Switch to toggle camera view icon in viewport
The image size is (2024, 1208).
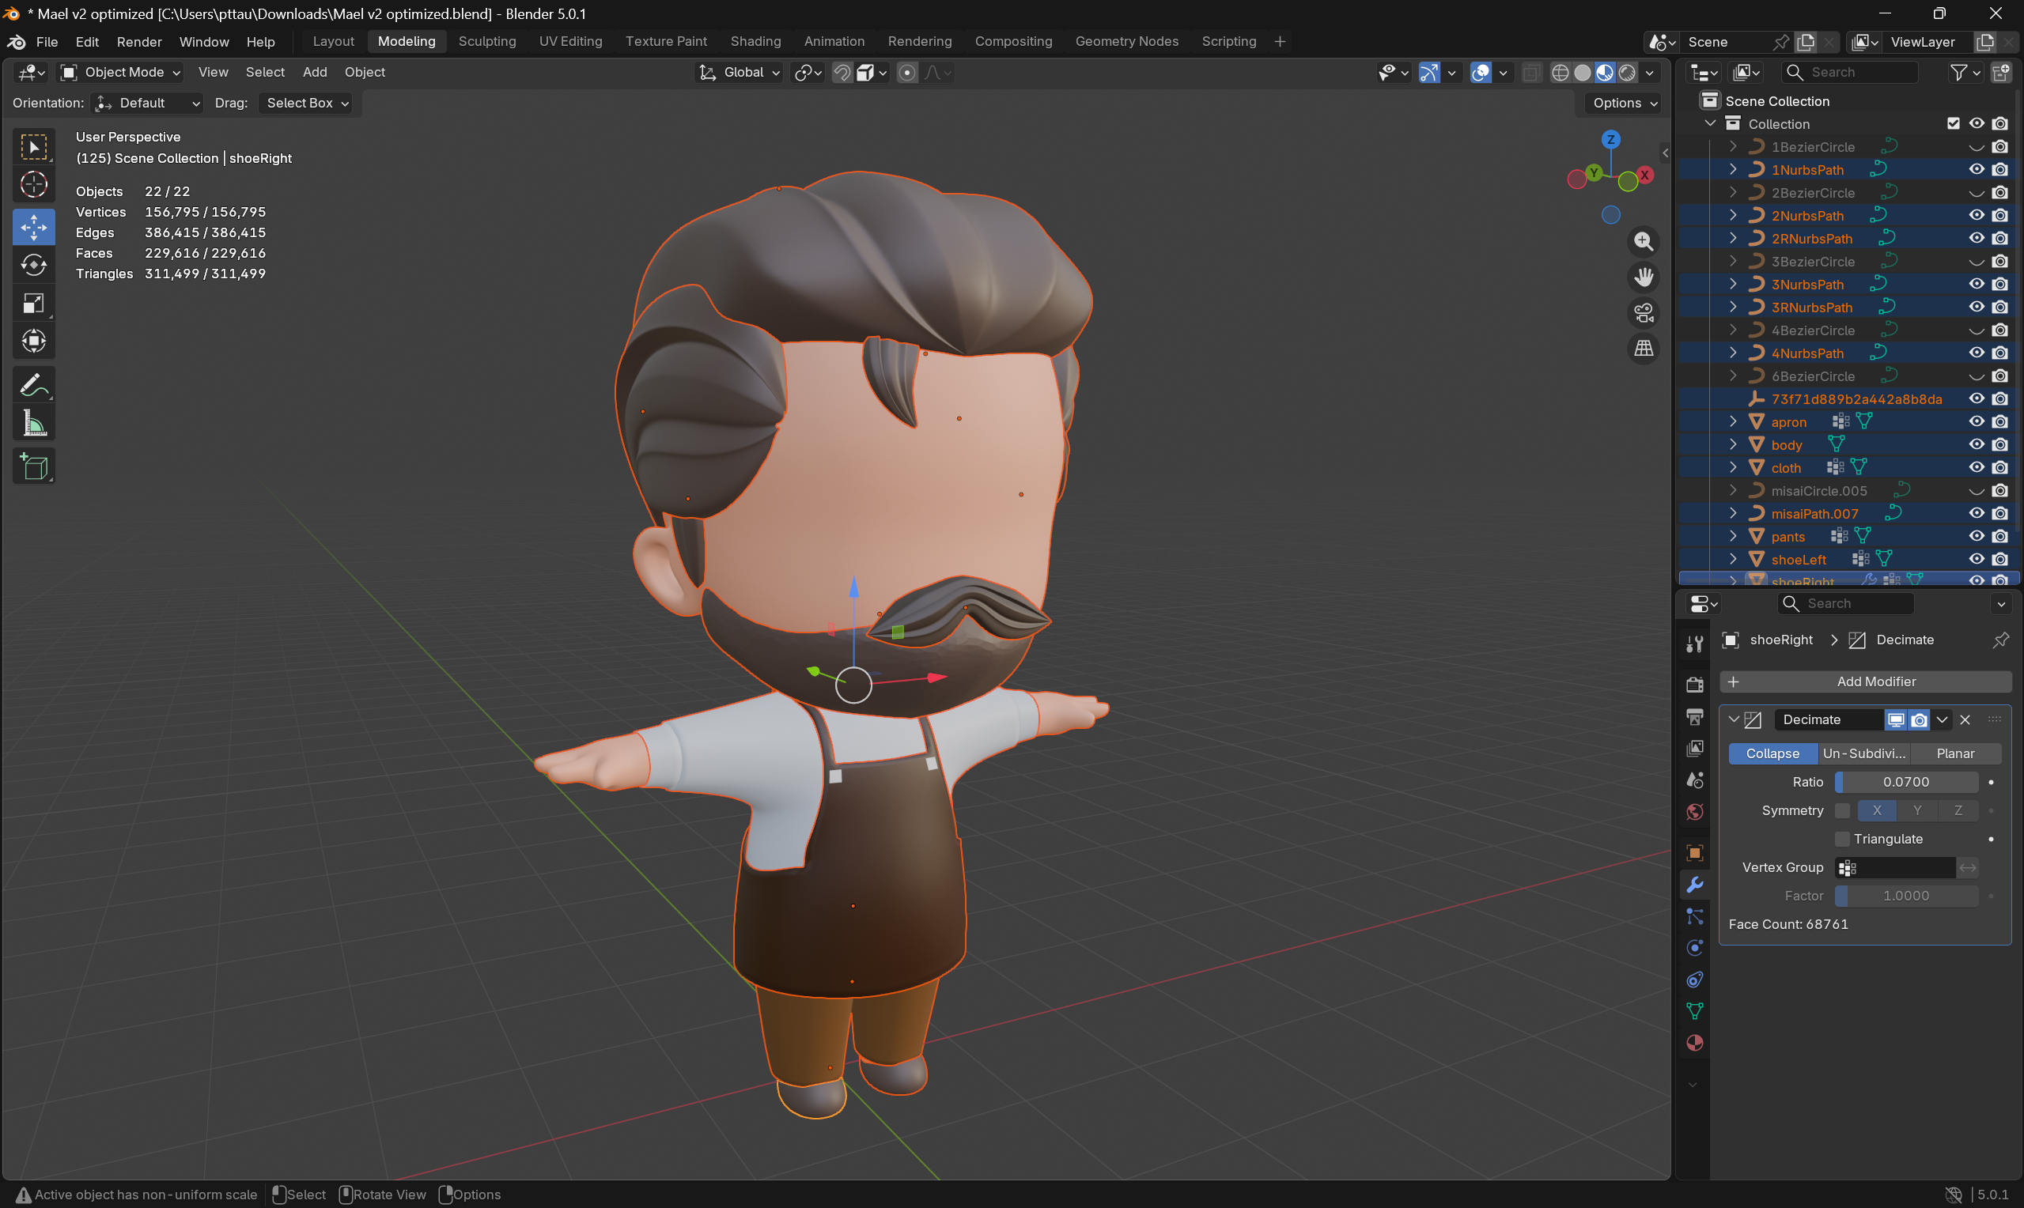click(x=1644, y=313)
